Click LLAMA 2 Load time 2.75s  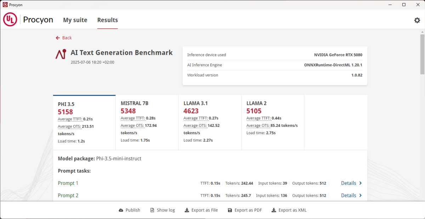pyautogui.click(x=261, y=133)
